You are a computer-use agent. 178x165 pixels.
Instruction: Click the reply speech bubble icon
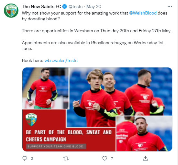(25, 158)
